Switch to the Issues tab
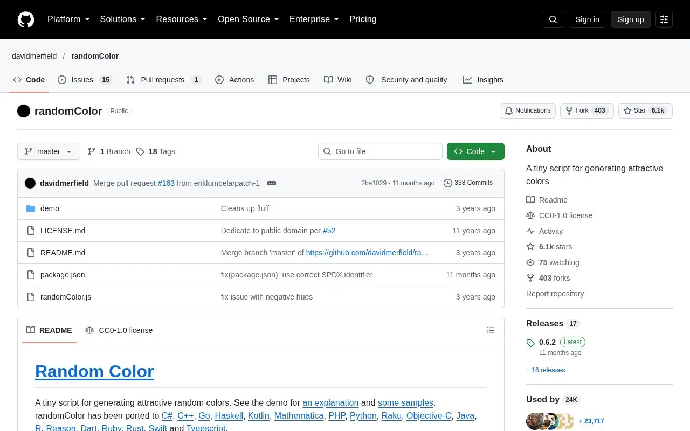The image size is (690, 431). pos(85,80)
